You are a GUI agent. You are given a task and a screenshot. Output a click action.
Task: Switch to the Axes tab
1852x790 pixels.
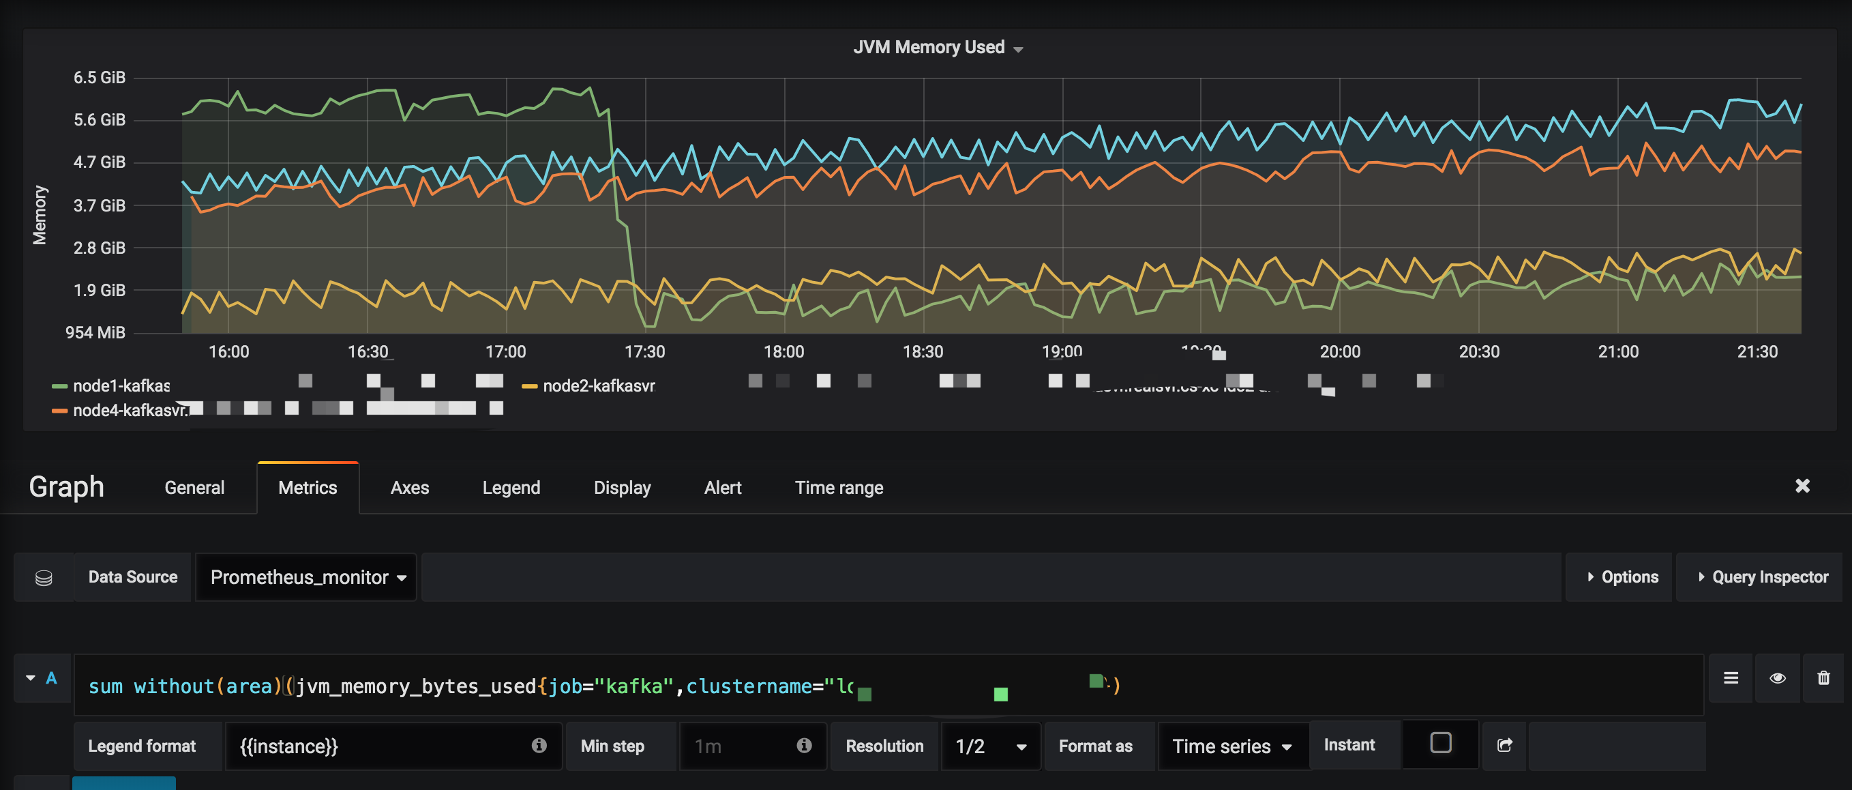coord(409,488)
